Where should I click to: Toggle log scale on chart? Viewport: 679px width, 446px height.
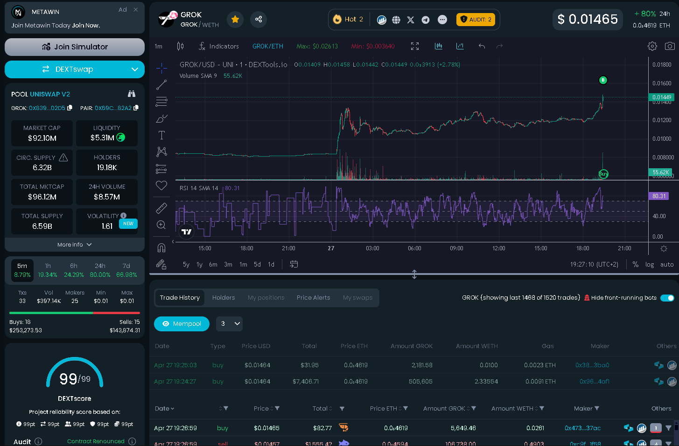(650, 264)
